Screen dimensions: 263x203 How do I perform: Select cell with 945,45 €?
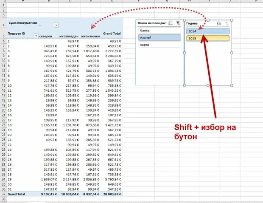(x=49, y=51)
